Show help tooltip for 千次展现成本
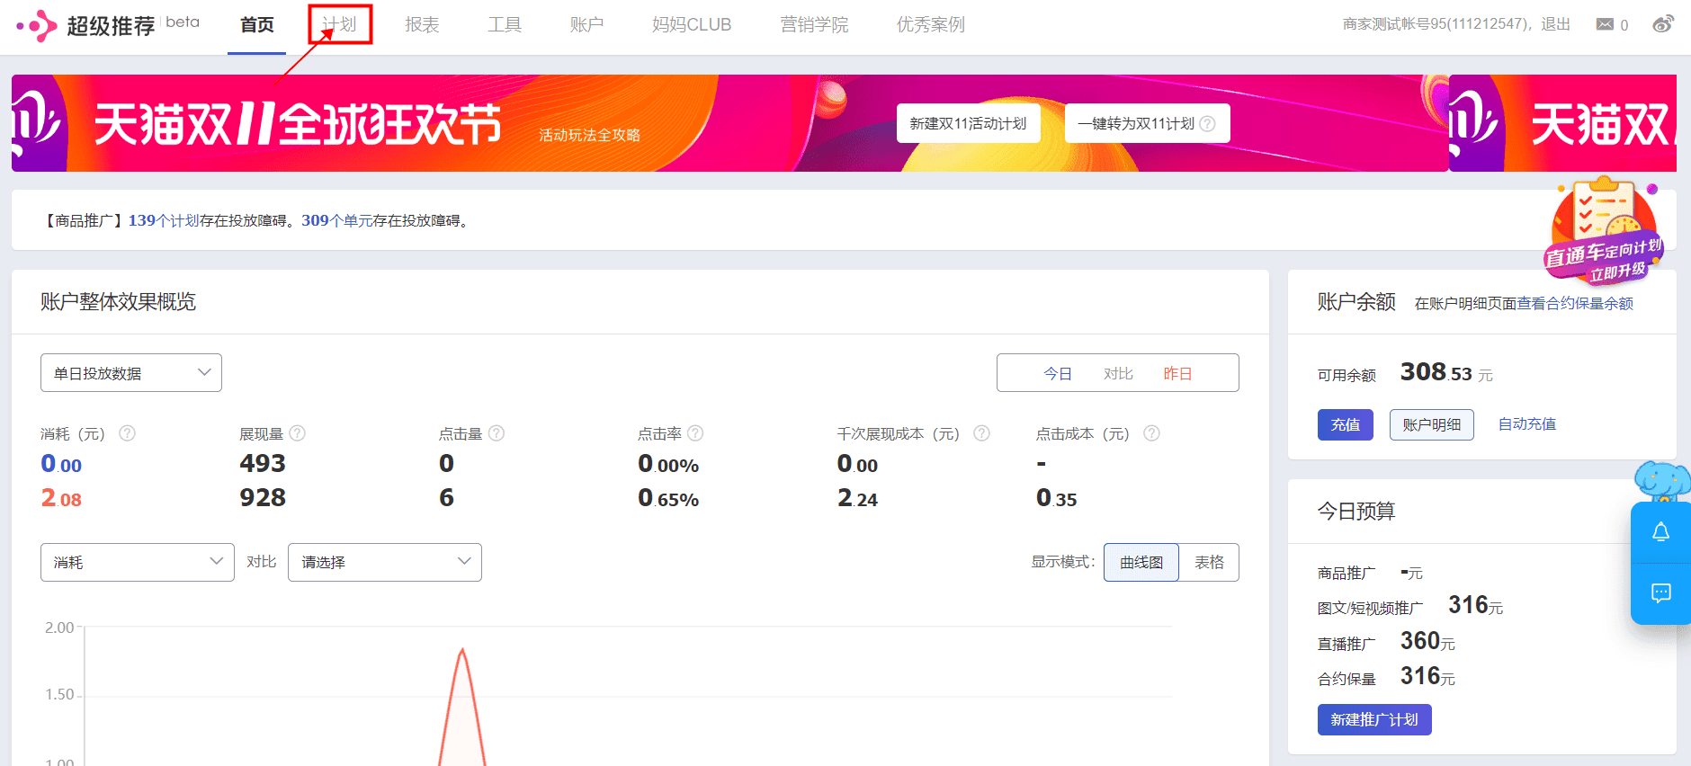Image resolution: width=1691 pixels, height=766 pixels. [x=982, y=433]
